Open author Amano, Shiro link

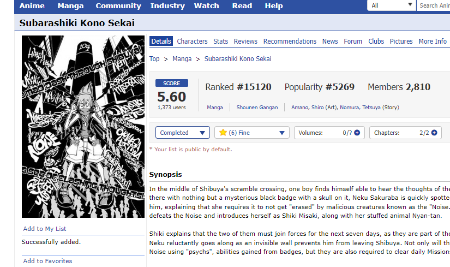(x=309, y=108)
